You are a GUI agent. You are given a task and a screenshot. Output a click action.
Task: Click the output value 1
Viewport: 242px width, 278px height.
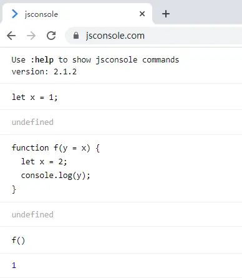pos(14,266)
